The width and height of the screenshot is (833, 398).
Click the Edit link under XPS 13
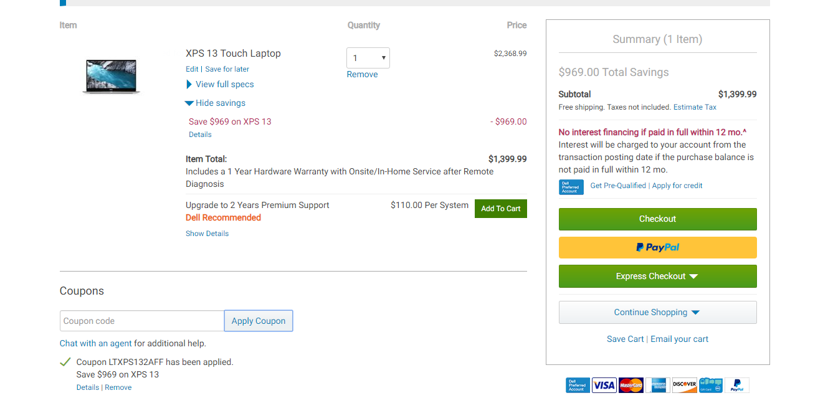[192, 69]
